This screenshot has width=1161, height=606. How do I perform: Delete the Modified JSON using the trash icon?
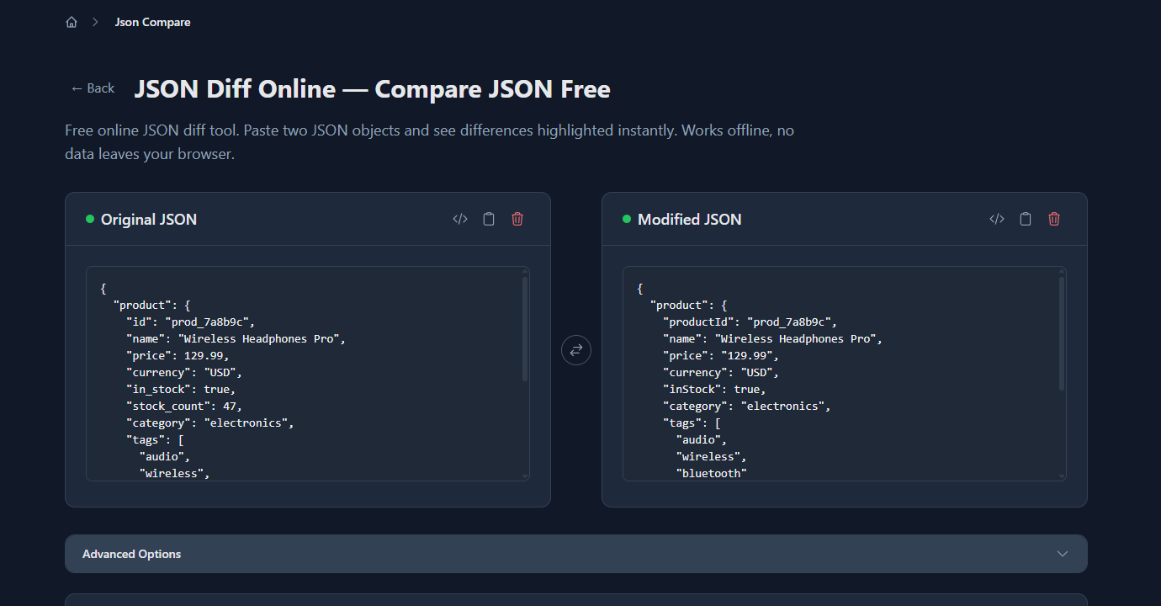[x=1053, y=218]
